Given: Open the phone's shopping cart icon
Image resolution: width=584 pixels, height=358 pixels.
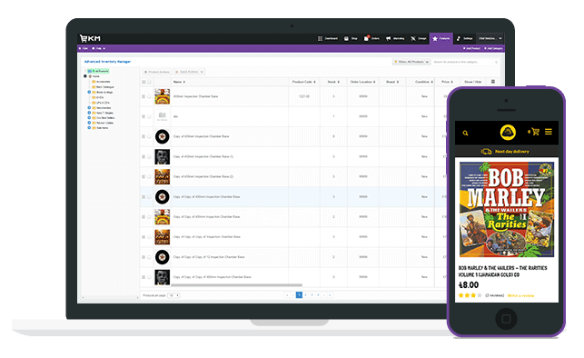Looking at the screenshot, I should click(x=535, y=132).
